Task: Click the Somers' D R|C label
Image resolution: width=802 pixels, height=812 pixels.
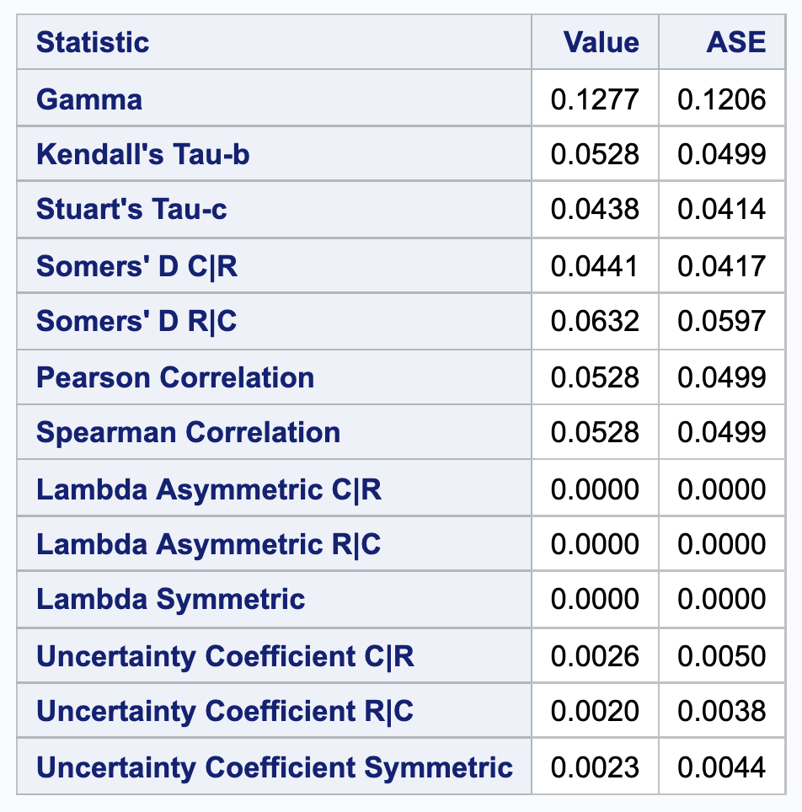Action: pos(136,321)
